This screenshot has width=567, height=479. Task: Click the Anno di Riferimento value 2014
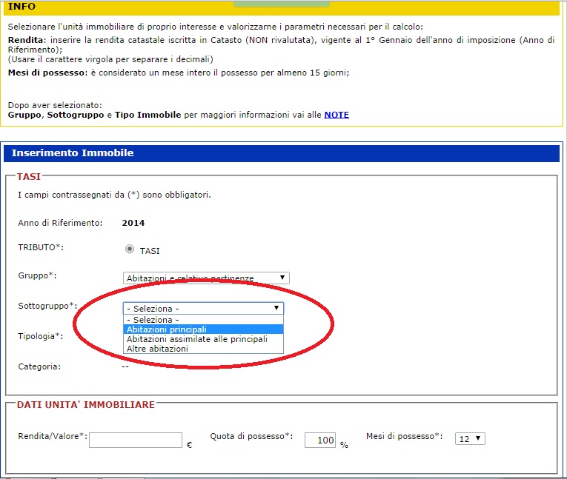coord(133,223)
